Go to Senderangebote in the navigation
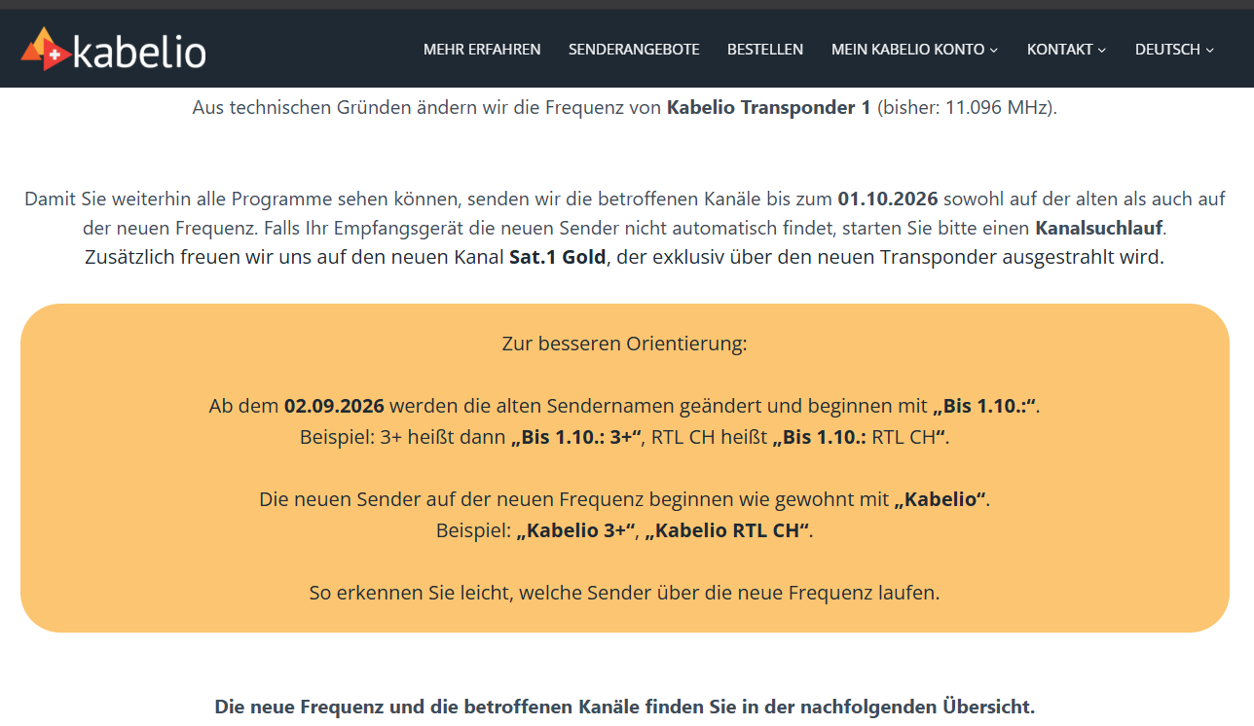This screenshot has height=726, width=1254. click(634, 49)
